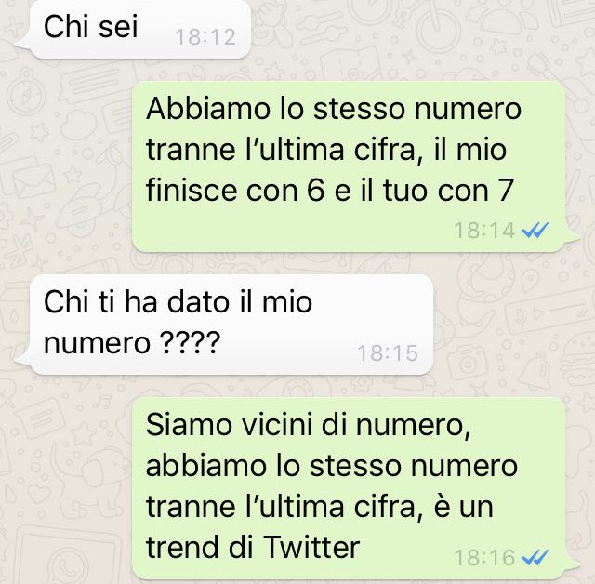Click the digit 6 in green message
Screen dimensions: 595x584
316,190
